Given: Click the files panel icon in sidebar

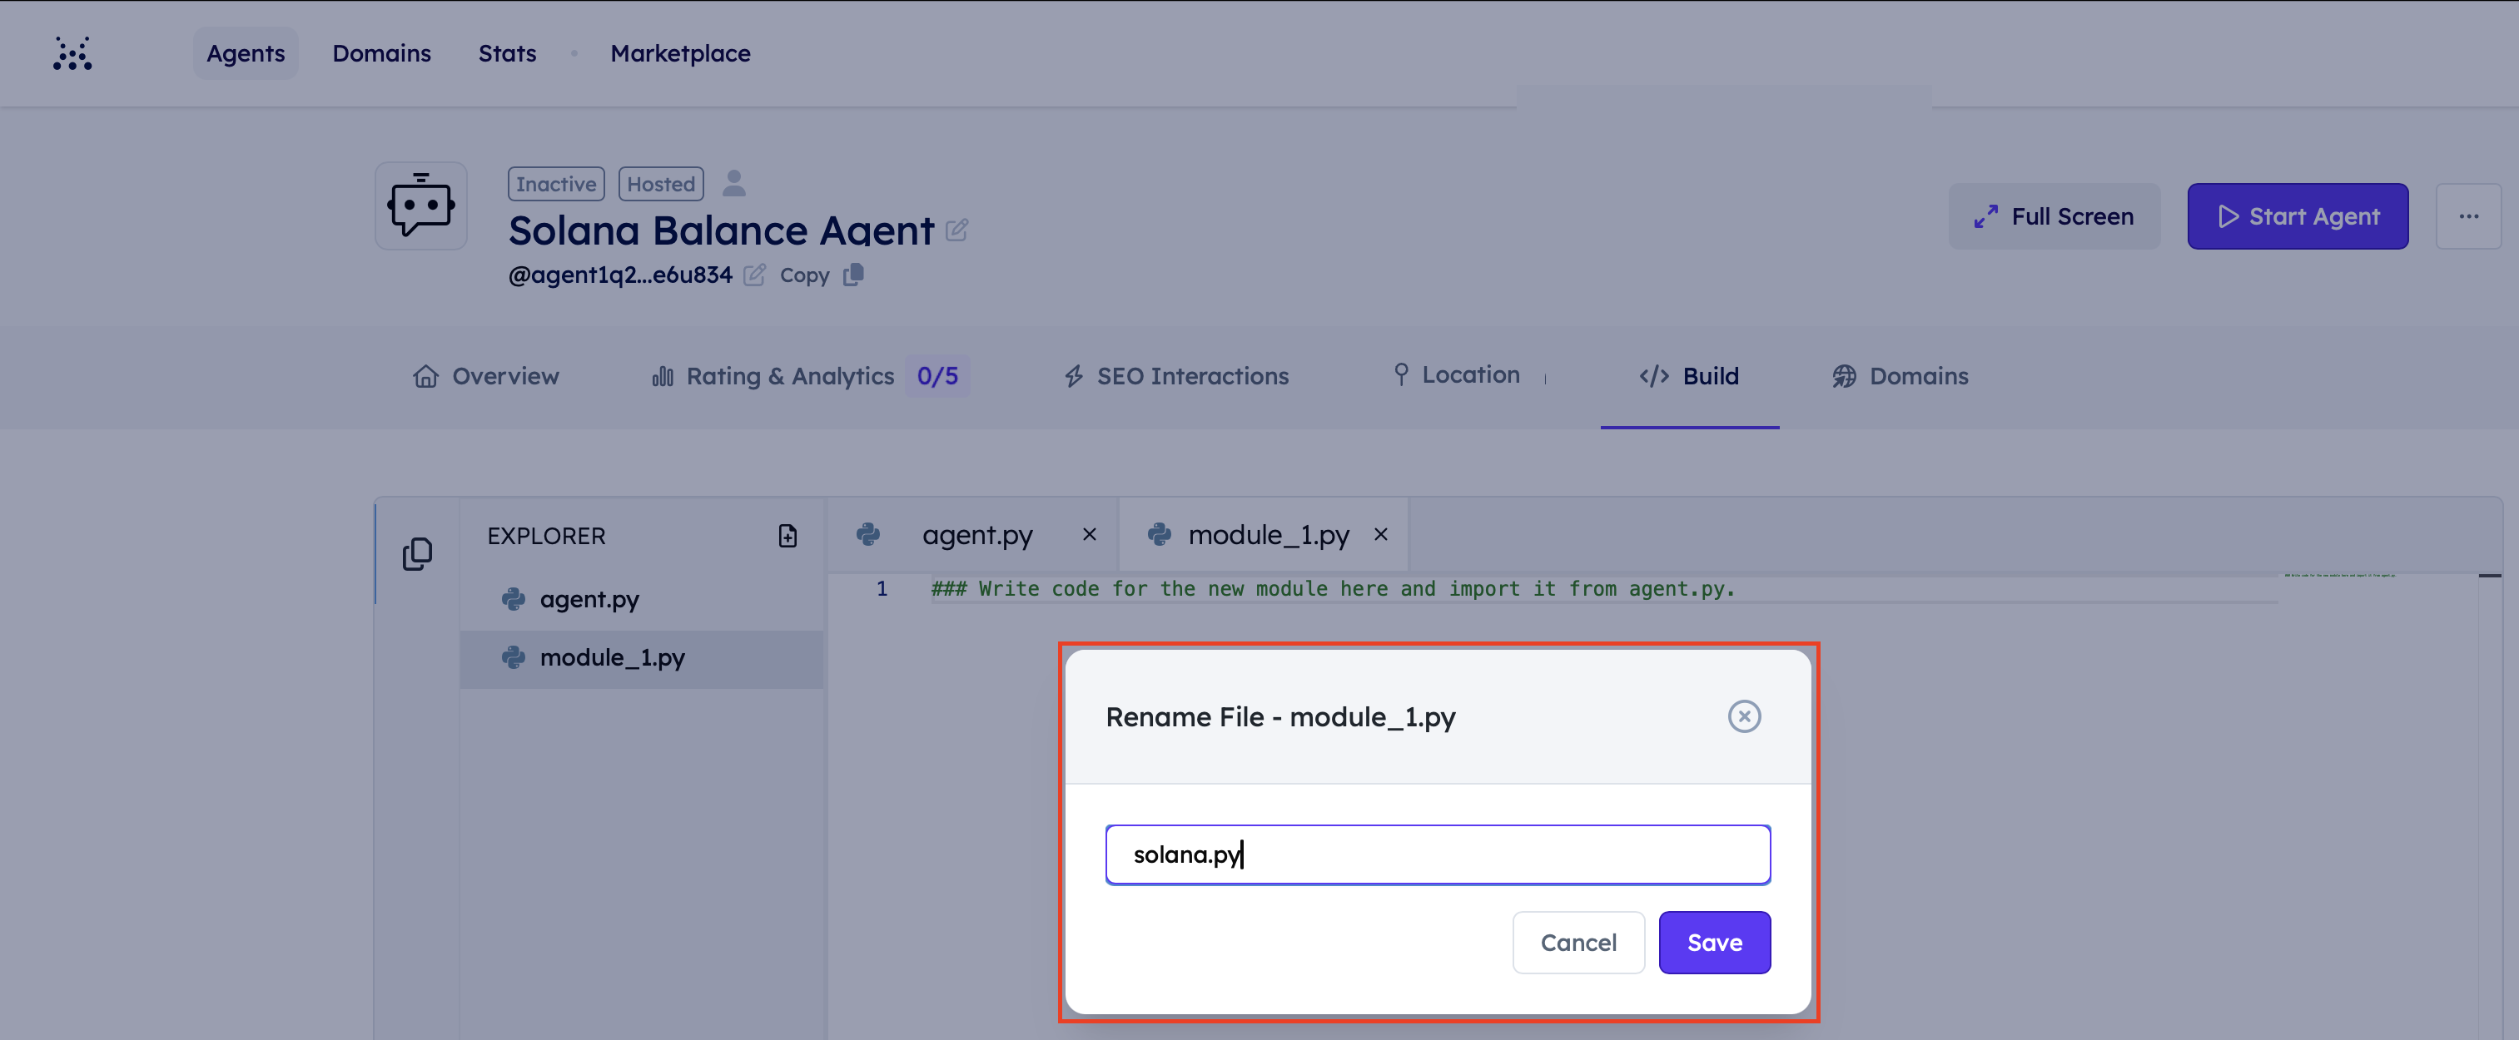Looking at the screenshot, I should pos(418,554).
